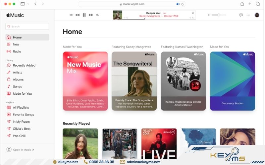
Task: Toggle the Safari sidebar button
Action: [x=23, y=4]
